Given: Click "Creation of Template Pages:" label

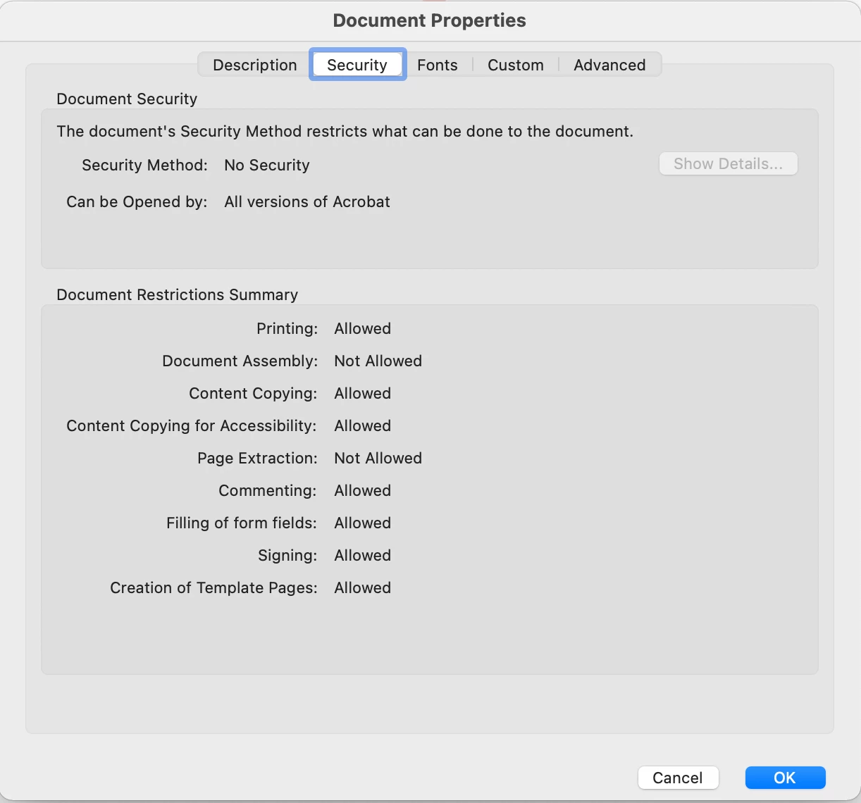Looking at the screenshot, I should [213, 587].
